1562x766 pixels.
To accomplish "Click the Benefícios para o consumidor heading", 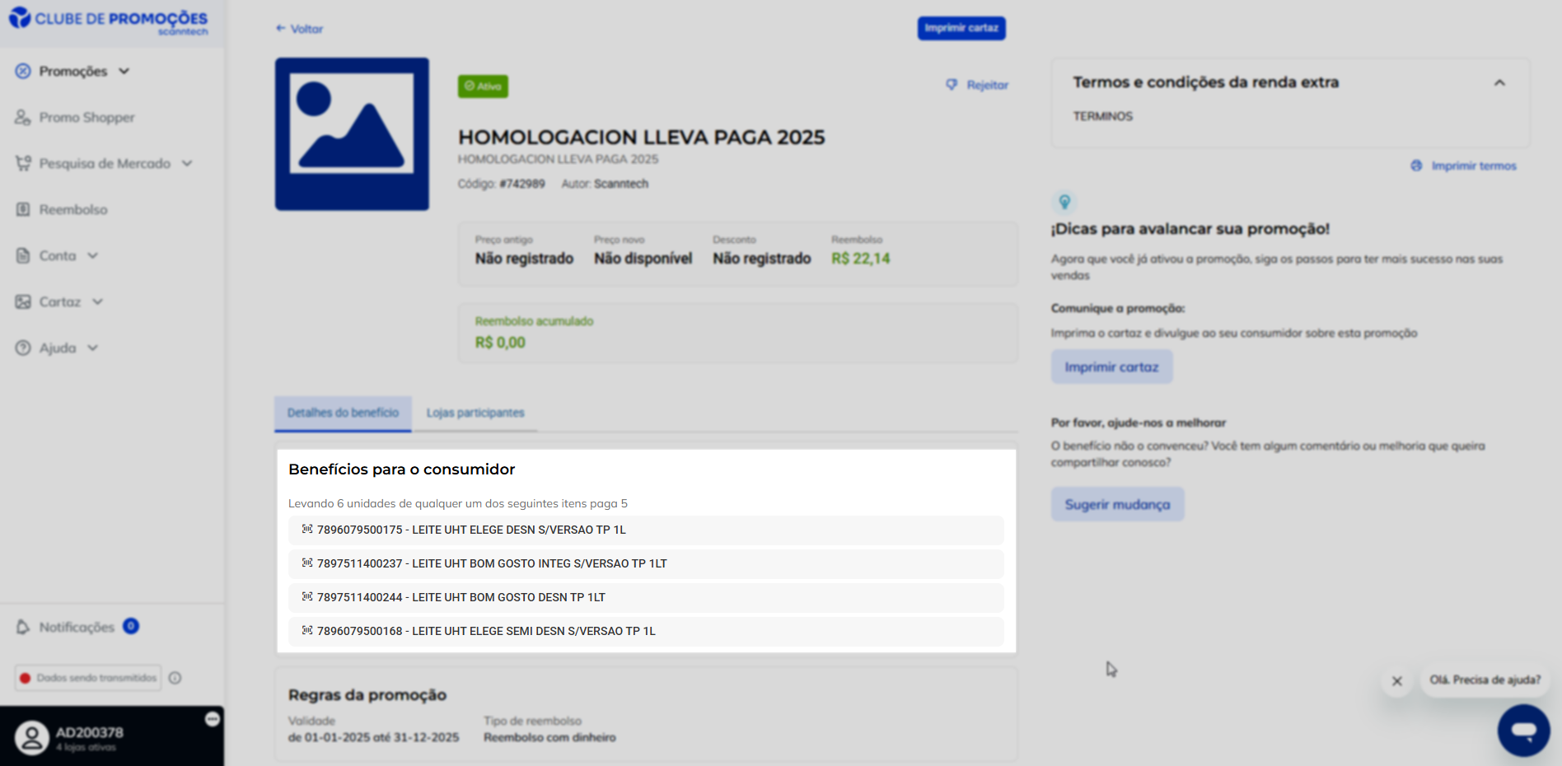I will tap(401, 469).
